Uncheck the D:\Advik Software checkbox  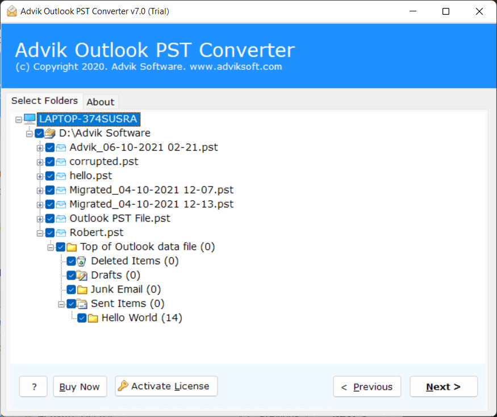point(39,133)
